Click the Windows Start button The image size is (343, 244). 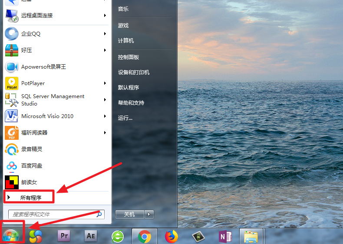click(11, 235)
